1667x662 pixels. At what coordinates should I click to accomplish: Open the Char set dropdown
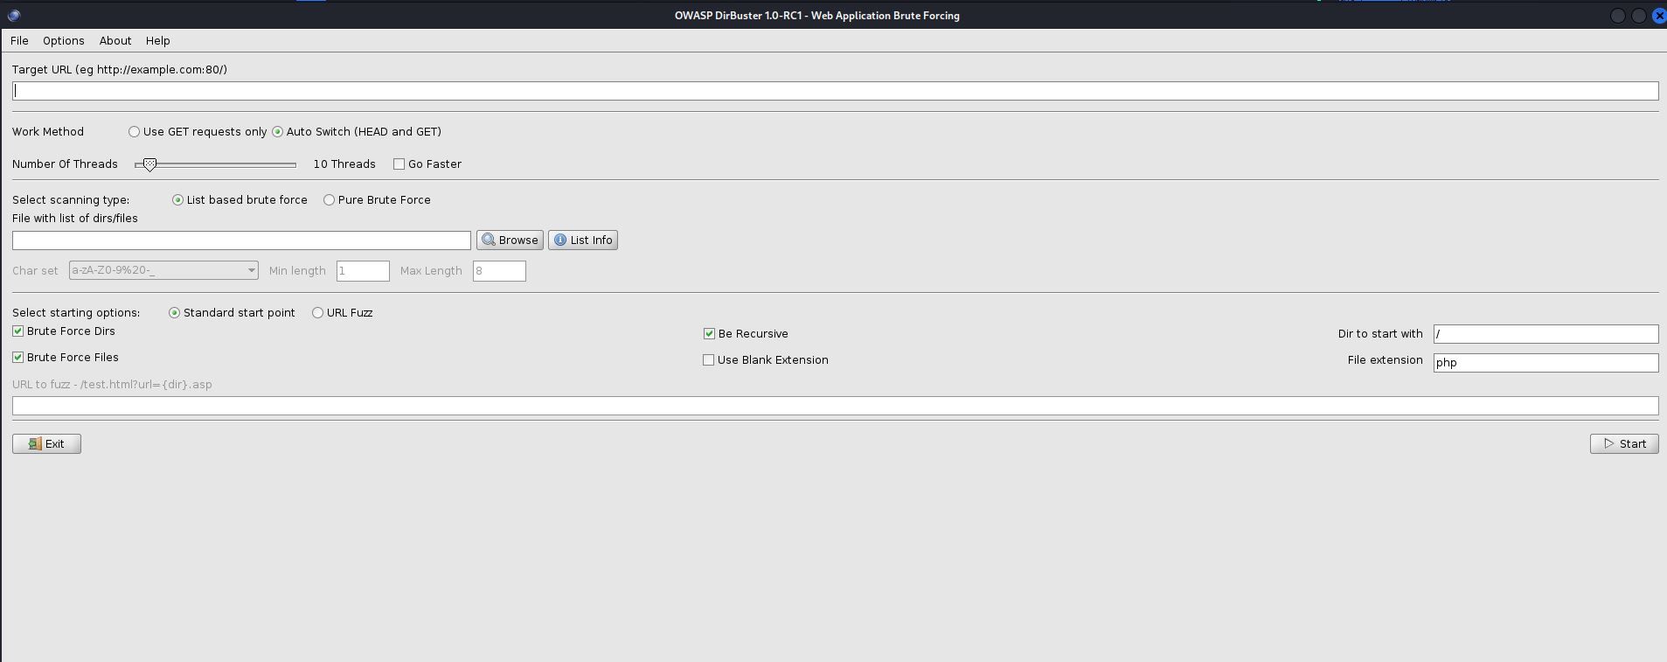pyautogui.click(x=163, y=271)
